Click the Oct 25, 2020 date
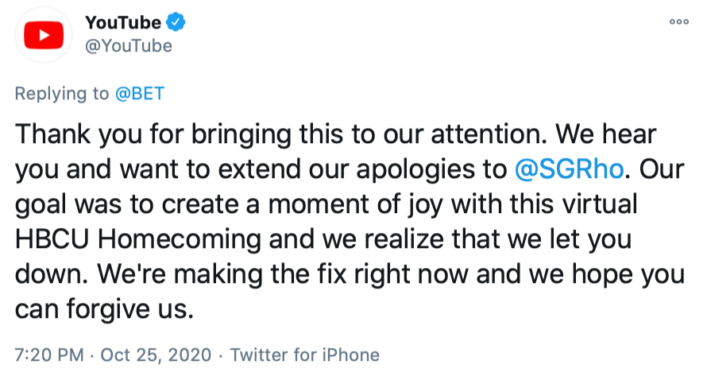The height and width of the screenshot is (380, 707). (155, 355)
